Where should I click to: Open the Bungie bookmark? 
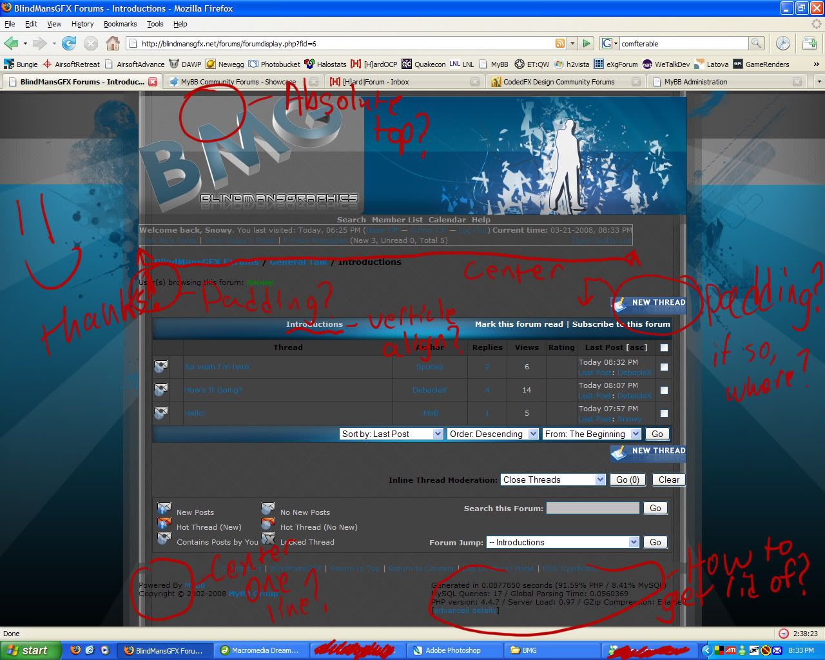click(21, 64)
